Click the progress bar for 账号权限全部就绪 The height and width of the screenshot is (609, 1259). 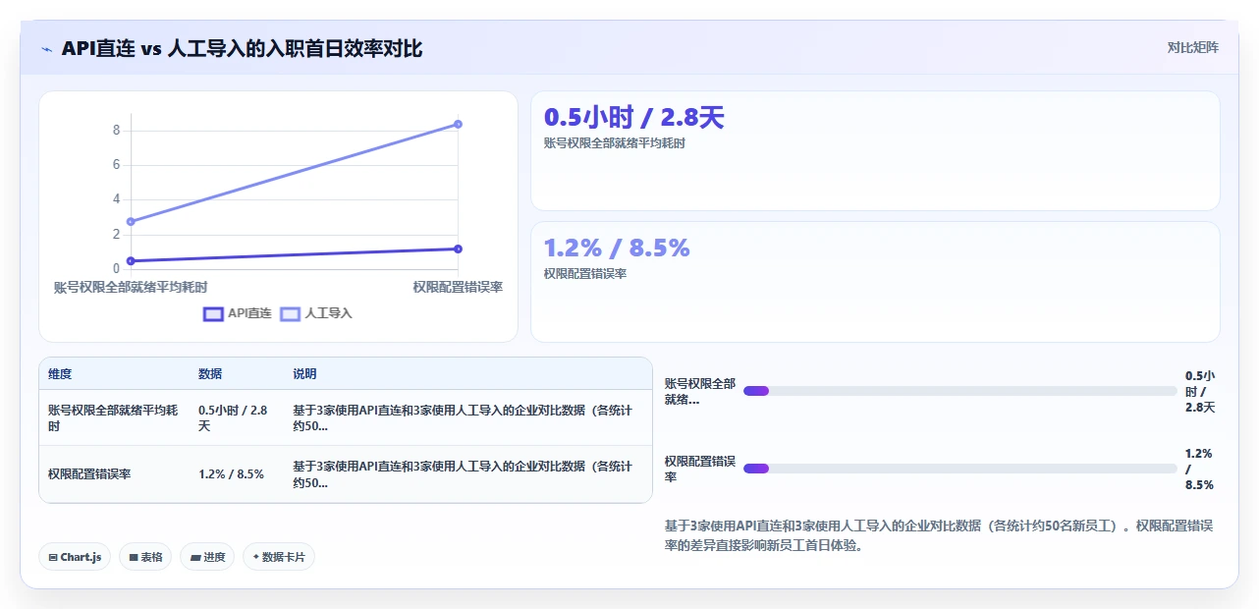click(x=959, y=391)
